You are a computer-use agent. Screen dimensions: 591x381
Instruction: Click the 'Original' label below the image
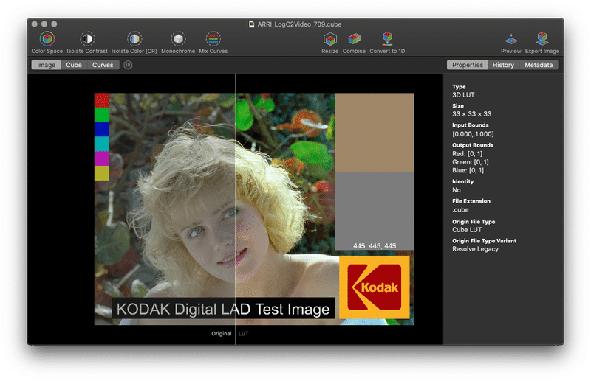(221, 334)
